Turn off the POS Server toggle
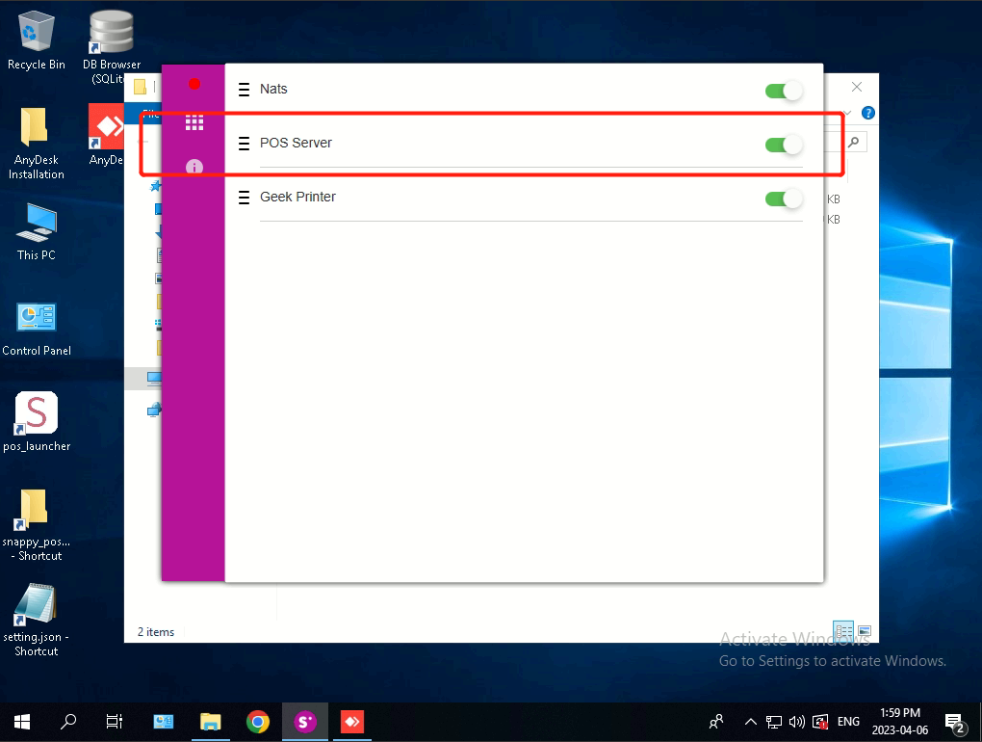 [784, 145]
